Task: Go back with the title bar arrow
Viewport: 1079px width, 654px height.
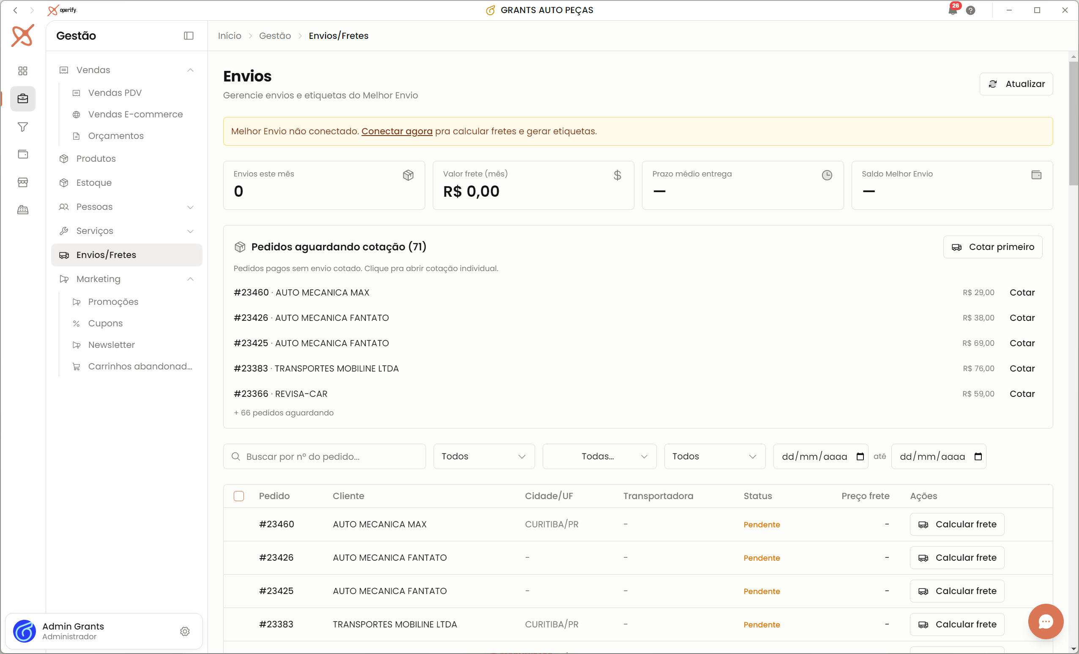Action: pyautogui.click(x=15, y=10)
